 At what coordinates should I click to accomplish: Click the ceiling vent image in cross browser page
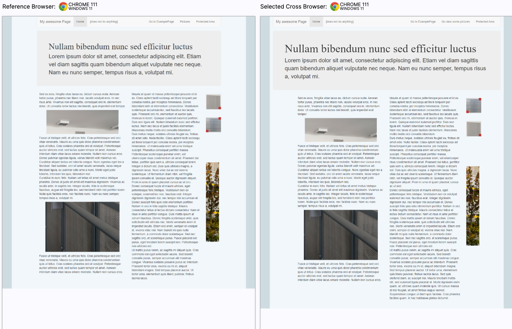pyautogui.click(x=341, y=130)
